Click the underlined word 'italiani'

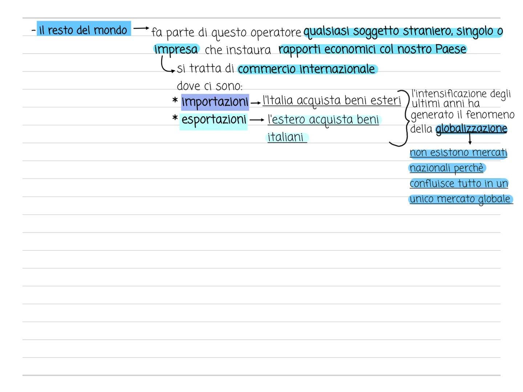(286, 137)
